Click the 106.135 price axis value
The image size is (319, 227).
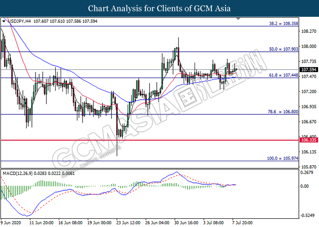pyautogui.click(x=309, y=152)
